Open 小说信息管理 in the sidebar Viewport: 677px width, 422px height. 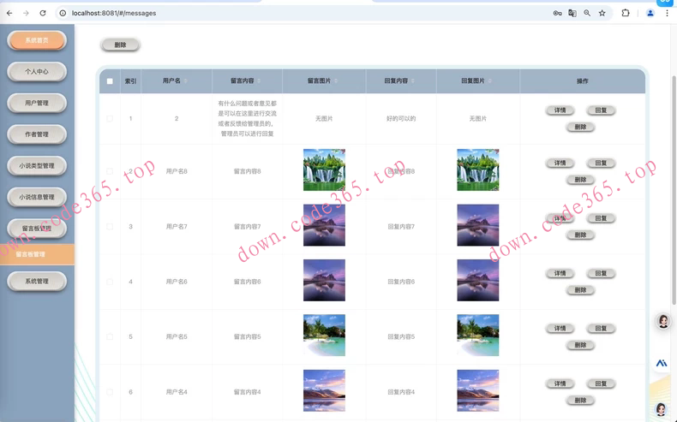(x=37, y=197)
